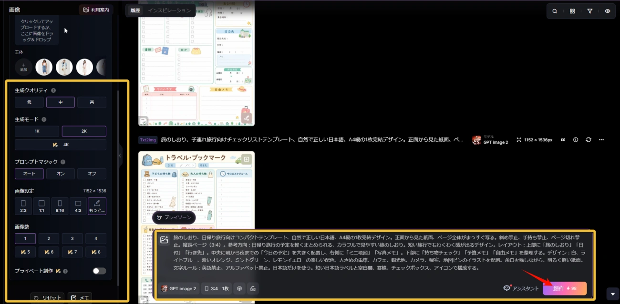Click the dice randomize icon
This screenshot has height=304, width=620.
[x=240, y=288]
